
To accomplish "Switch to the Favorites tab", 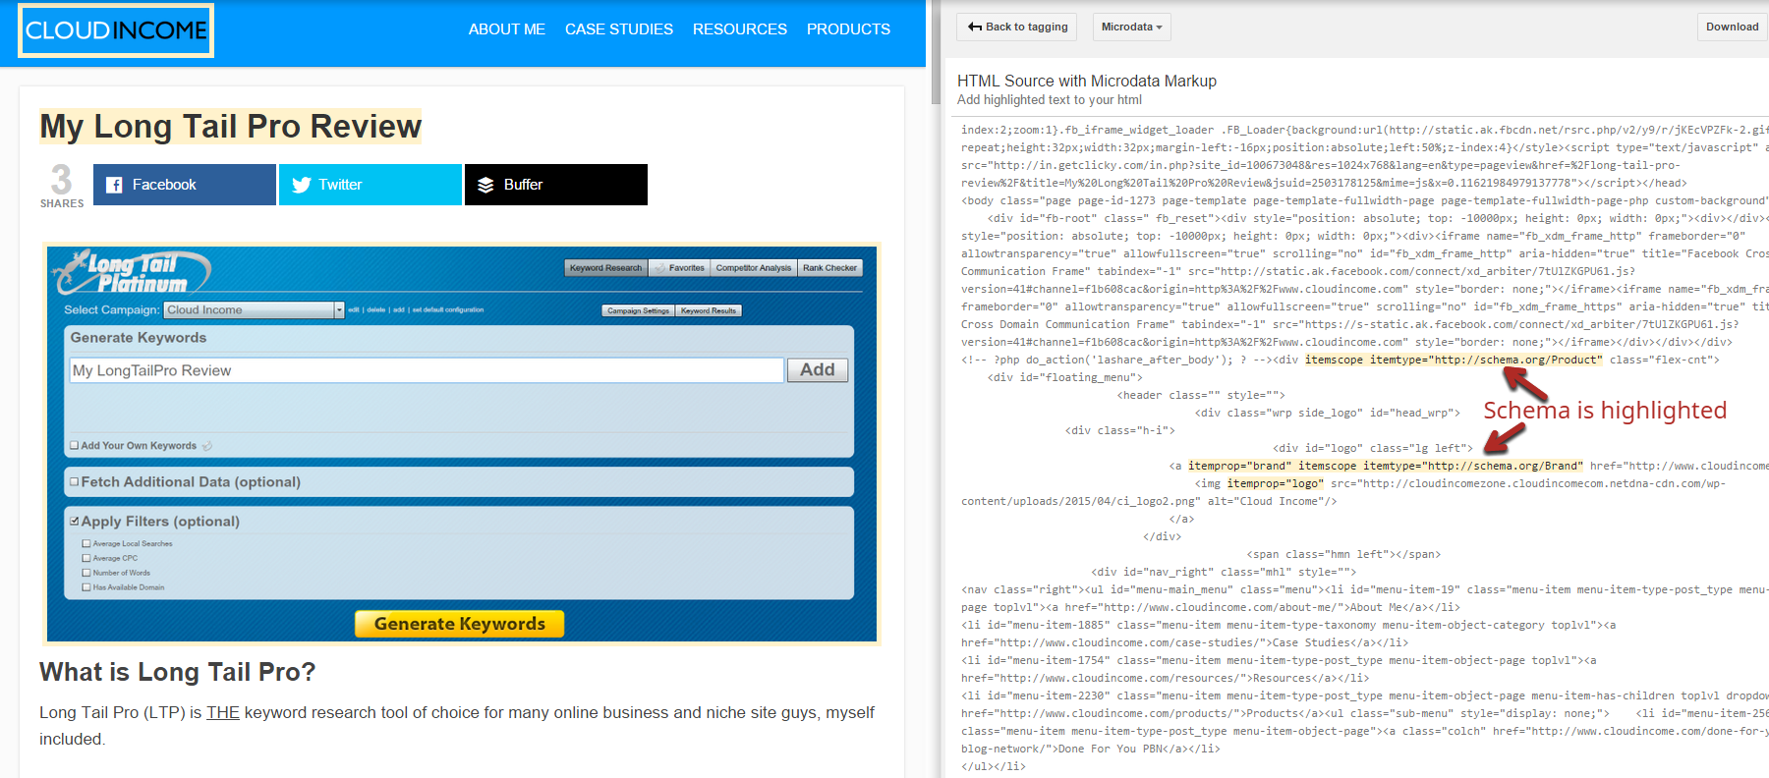I will [680, 268].
